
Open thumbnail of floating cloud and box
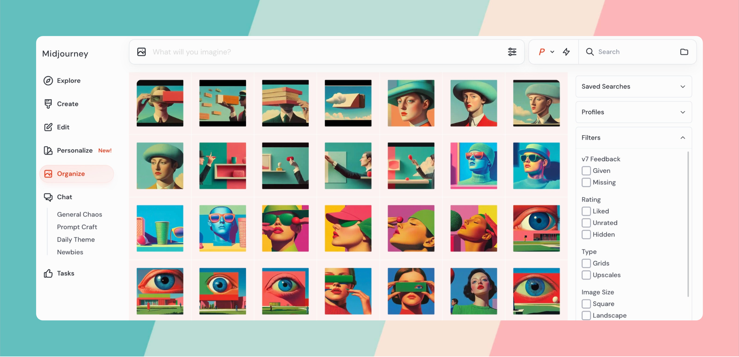tap(348, 103)
